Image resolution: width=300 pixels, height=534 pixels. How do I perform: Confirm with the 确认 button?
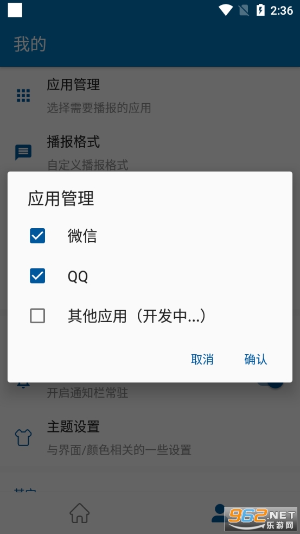point(256,359)
